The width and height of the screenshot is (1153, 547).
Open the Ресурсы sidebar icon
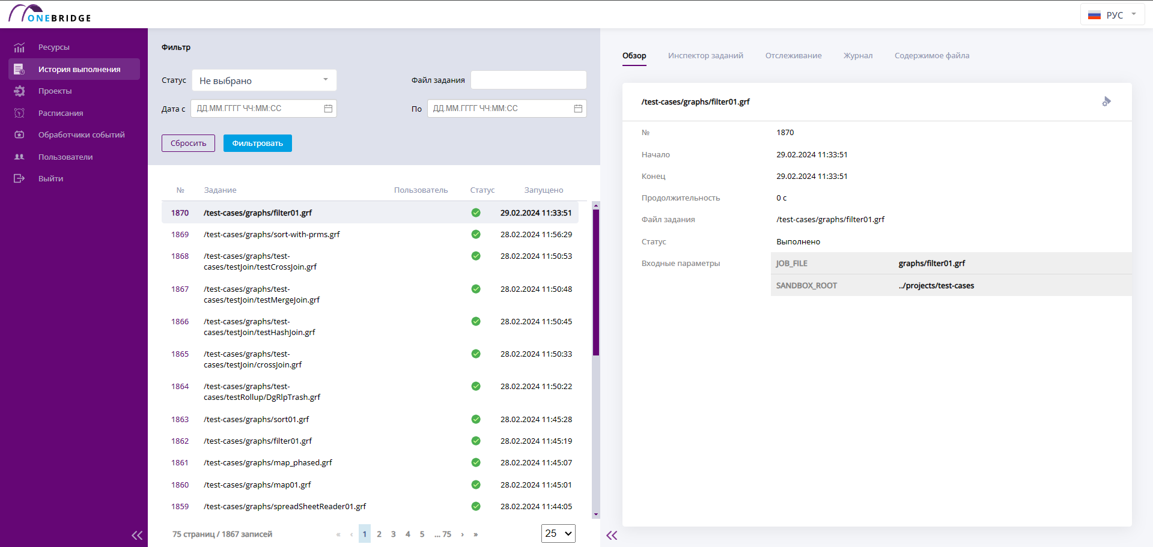click(19, 47)
